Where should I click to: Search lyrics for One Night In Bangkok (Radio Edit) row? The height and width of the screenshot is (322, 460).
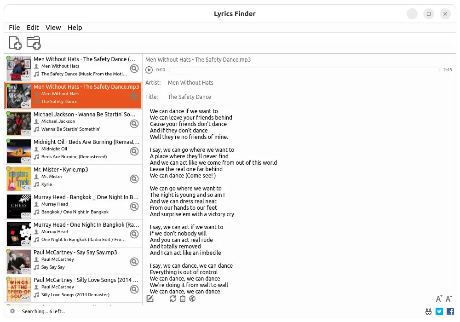[134, 234]
